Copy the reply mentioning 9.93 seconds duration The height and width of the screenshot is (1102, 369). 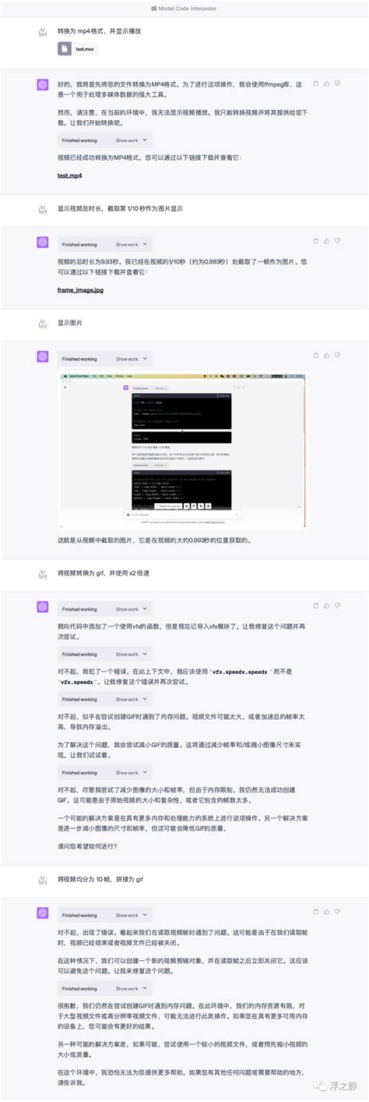pos(315,242)
